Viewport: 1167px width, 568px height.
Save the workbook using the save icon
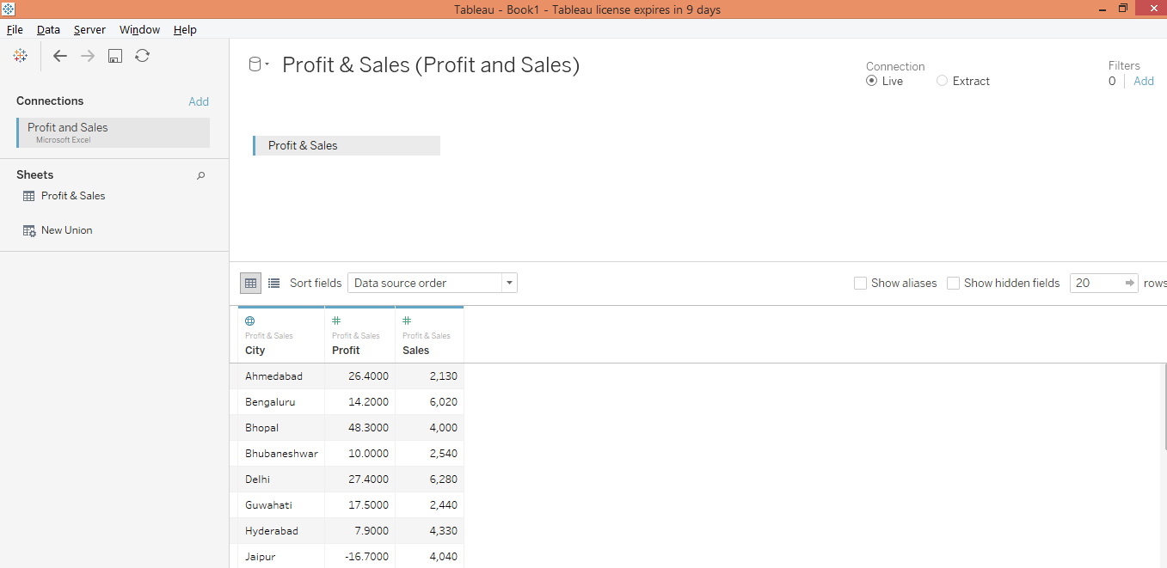(x=114, y=55)
